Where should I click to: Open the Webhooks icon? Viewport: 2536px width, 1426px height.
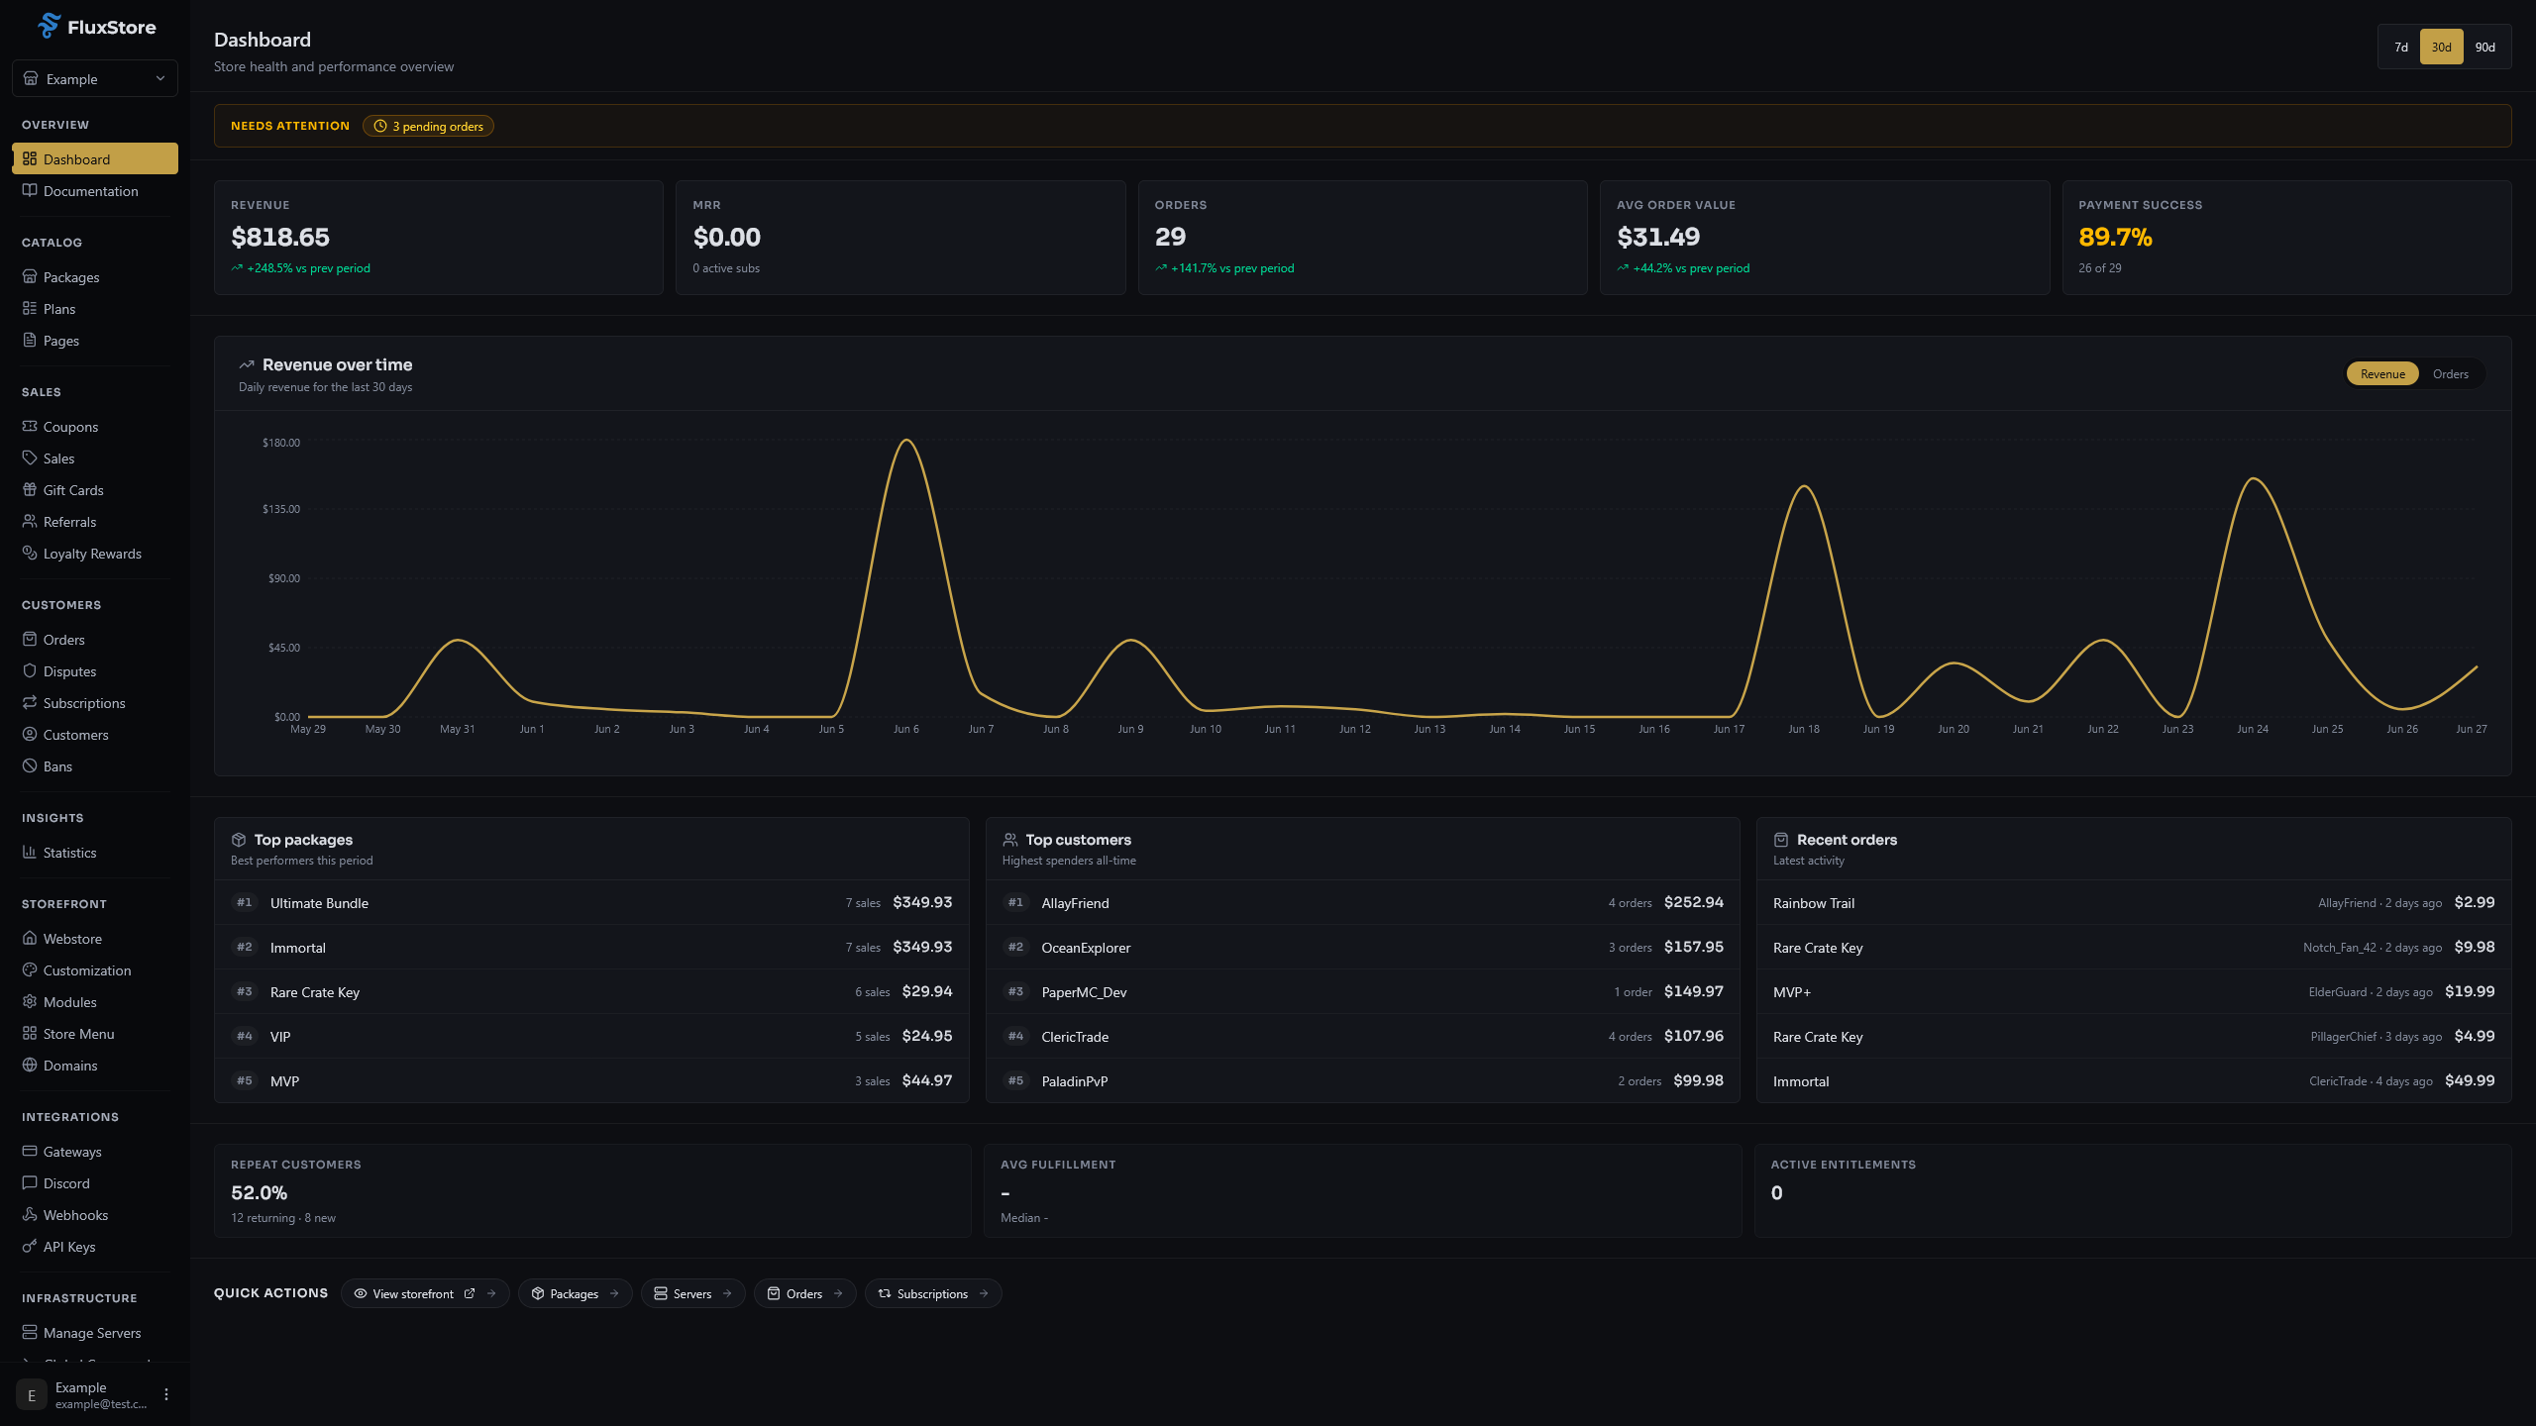coord(30,1215)
